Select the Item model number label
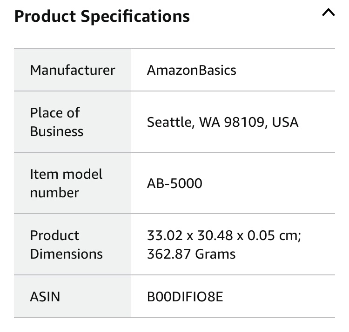 point(66,183)
